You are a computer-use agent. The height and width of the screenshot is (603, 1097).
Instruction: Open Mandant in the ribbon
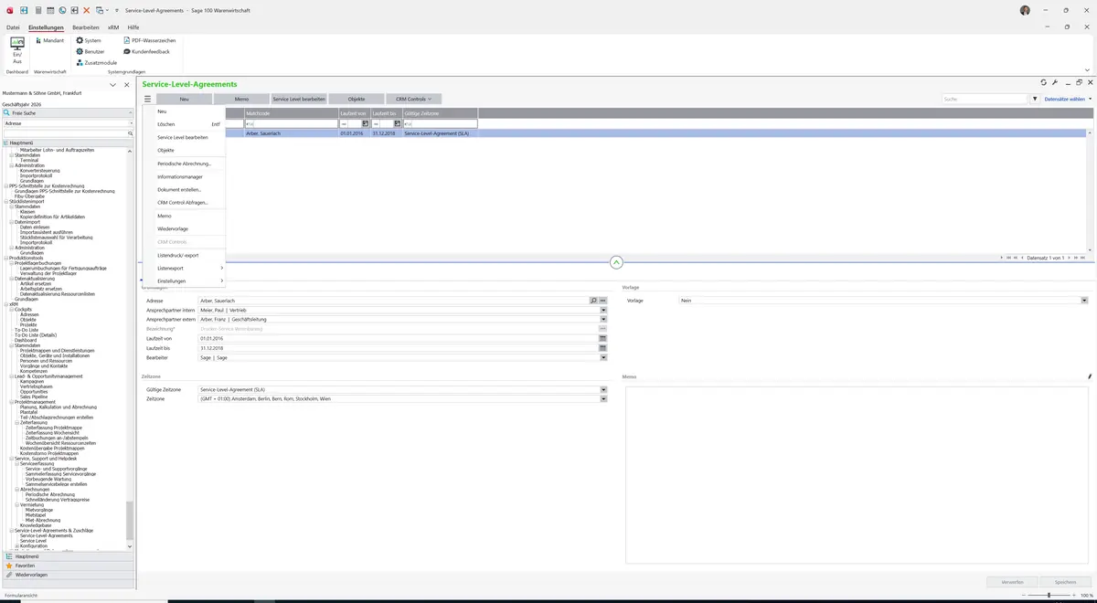coord(48,41)
